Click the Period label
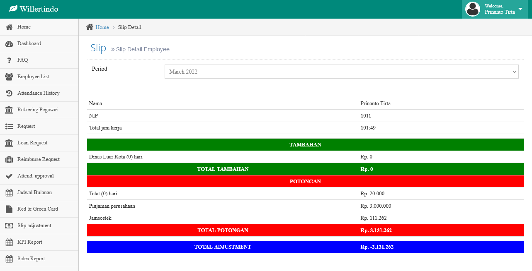 100,69
